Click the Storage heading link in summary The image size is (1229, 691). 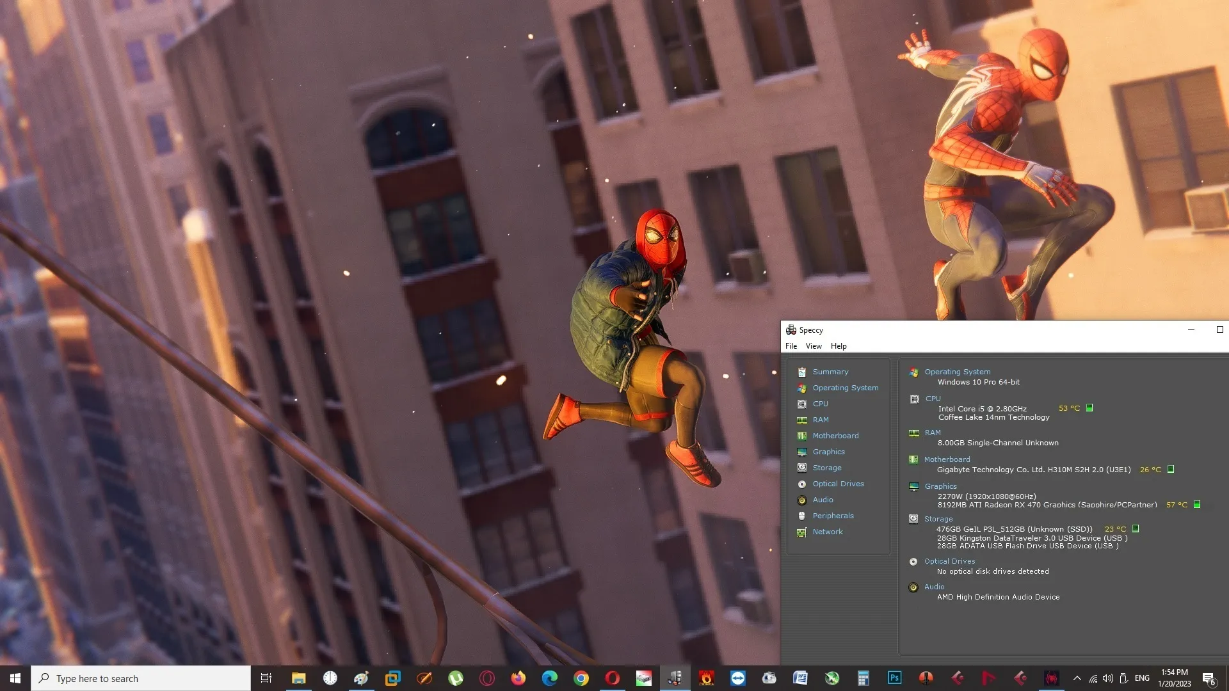[x=938, y=519]
